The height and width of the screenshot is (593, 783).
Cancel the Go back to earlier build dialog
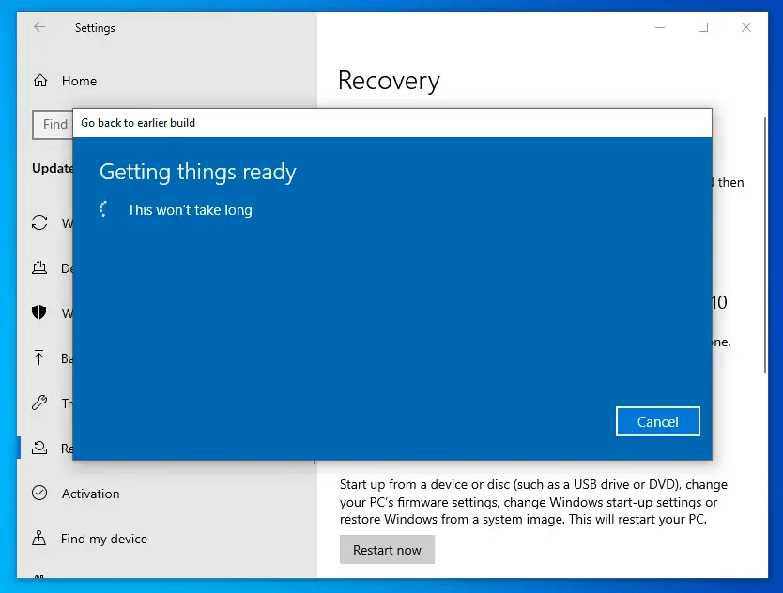pos(657,421)
